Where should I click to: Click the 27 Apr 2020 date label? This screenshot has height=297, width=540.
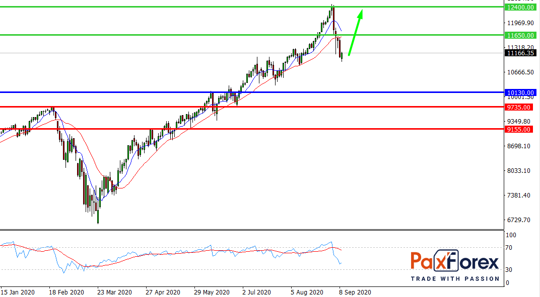tap(163, 292)
